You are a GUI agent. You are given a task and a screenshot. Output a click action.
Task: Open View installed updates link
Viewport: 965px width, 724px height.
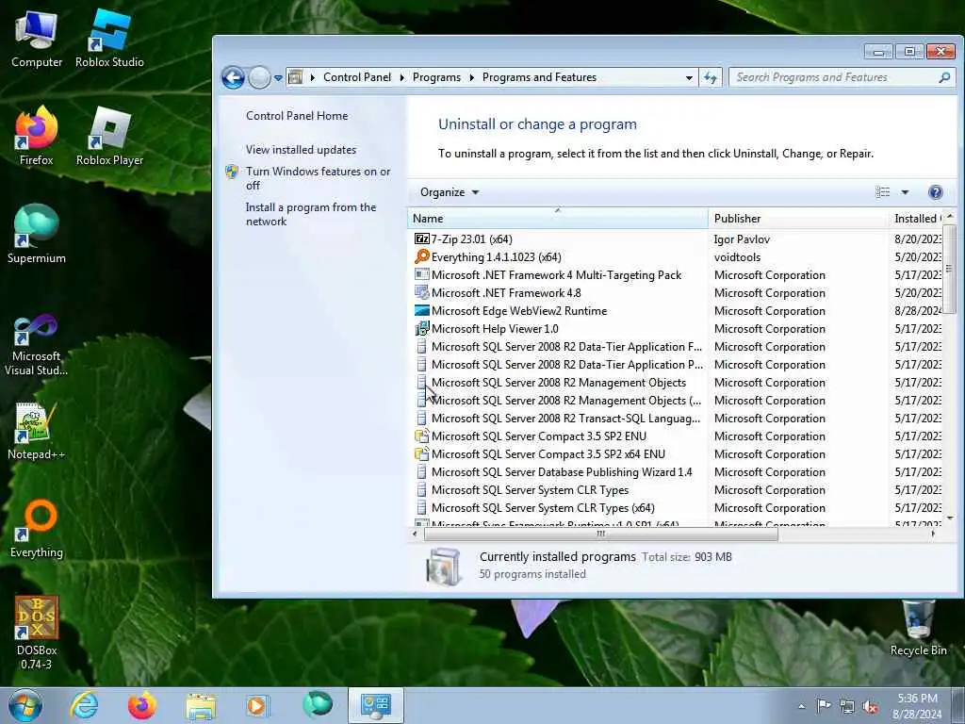[x=301, y=150]
